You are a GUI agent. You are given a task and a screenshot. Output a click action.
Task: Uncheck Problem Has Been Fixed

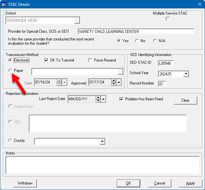(x=122, y=99)
